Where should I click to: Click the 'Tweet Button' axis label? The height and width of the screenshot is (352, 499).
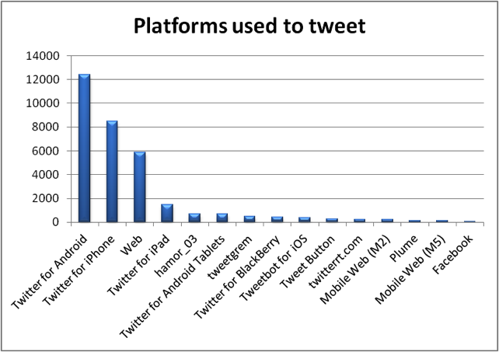click(308, 262)
